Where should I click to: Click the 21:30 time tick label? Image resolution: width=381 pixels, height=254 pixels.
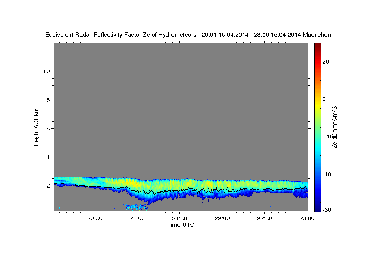[x=180, y=218]
